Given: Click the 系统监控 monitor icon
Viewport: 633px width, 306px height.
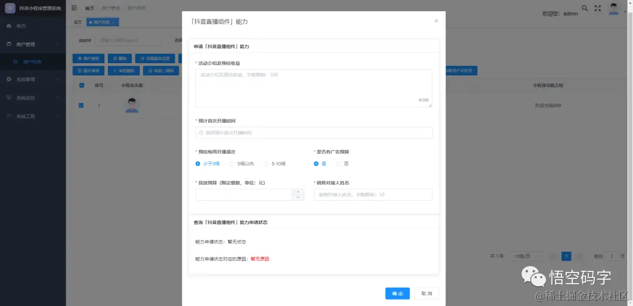Looking at the screenshot, I should [9, 98].
